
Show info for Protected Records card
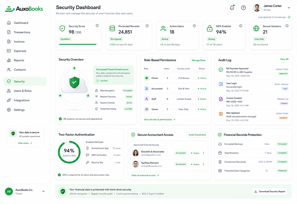(147, 26)
